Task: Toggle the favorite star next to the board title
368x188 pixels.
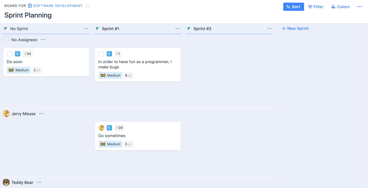Action: 88,6
